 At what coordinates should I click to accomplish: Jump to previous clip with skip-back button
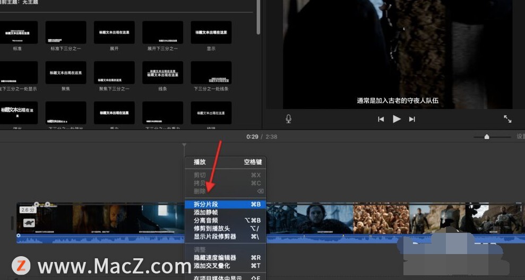click(x=381, y=119)
